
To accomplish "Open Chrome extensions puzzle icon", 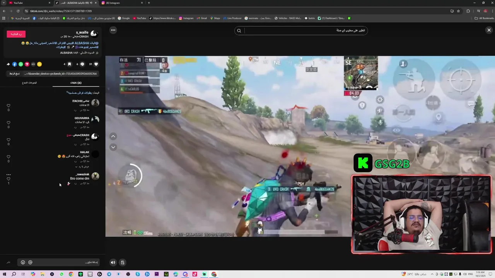I will pos(468,11).
